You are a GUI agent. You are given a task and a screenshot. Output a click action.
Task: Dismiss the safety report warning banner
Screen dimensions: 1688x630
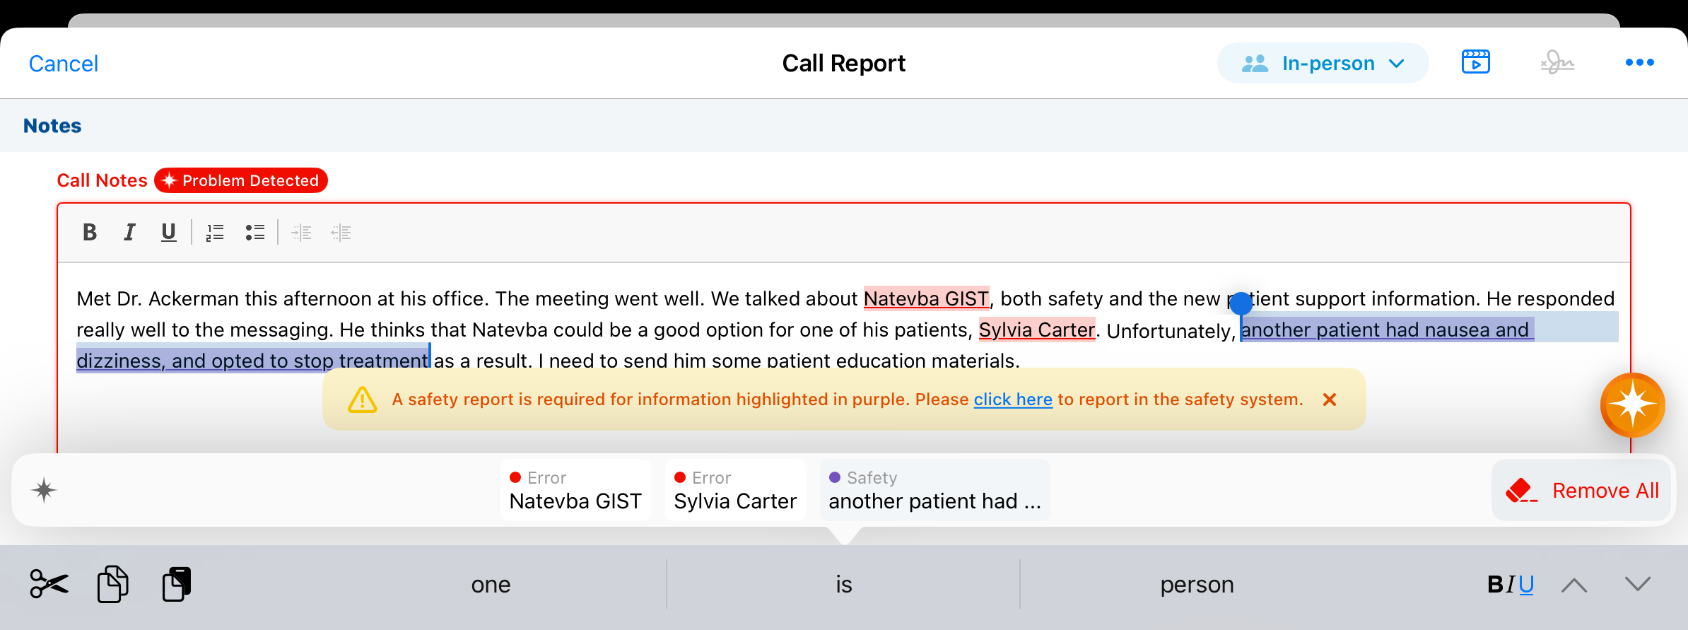point(1329,399)
